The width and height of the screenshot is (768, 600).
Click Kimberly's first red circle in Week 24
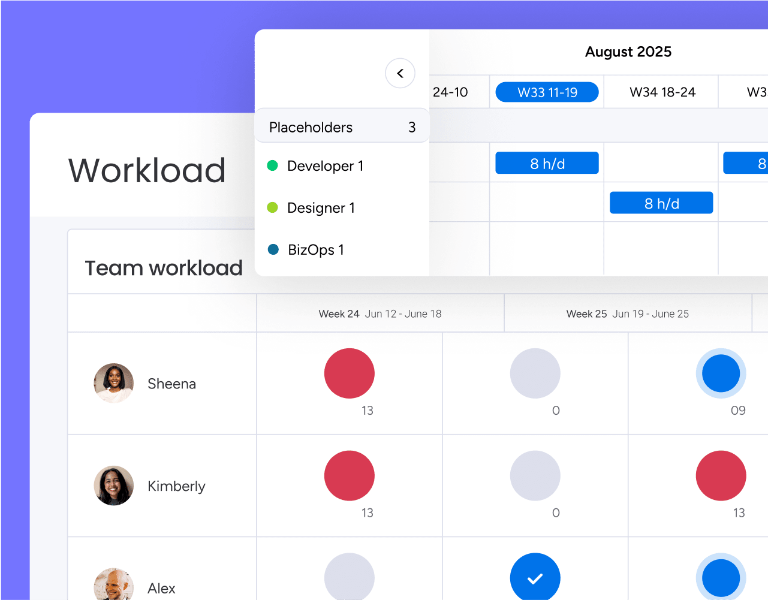point(349,475)
